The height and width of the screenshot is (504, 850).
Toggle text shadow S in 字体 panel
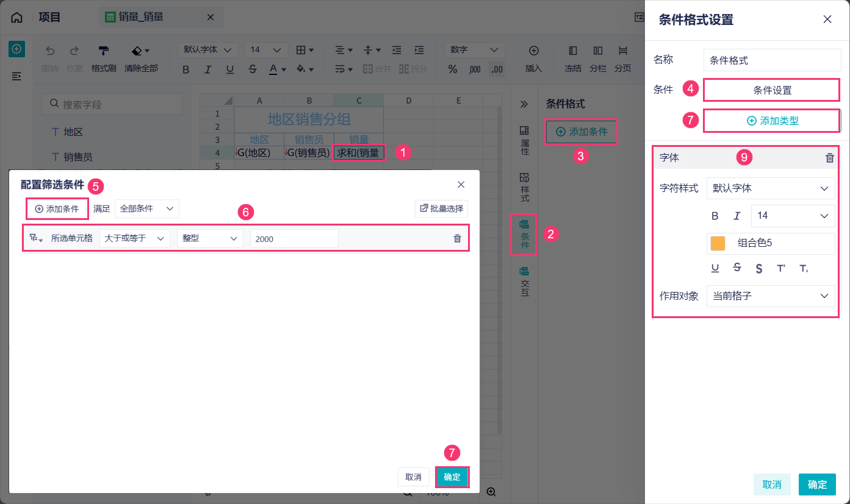pos(759,268)
